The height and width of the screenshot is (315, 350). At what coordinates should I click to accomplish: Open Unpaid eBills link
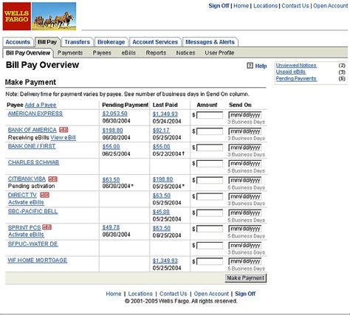[x=291, y=72]
